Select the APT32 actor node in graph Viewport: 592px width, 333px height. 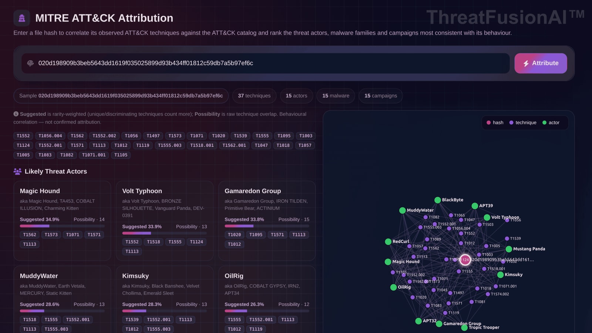(x=418, y=321)
